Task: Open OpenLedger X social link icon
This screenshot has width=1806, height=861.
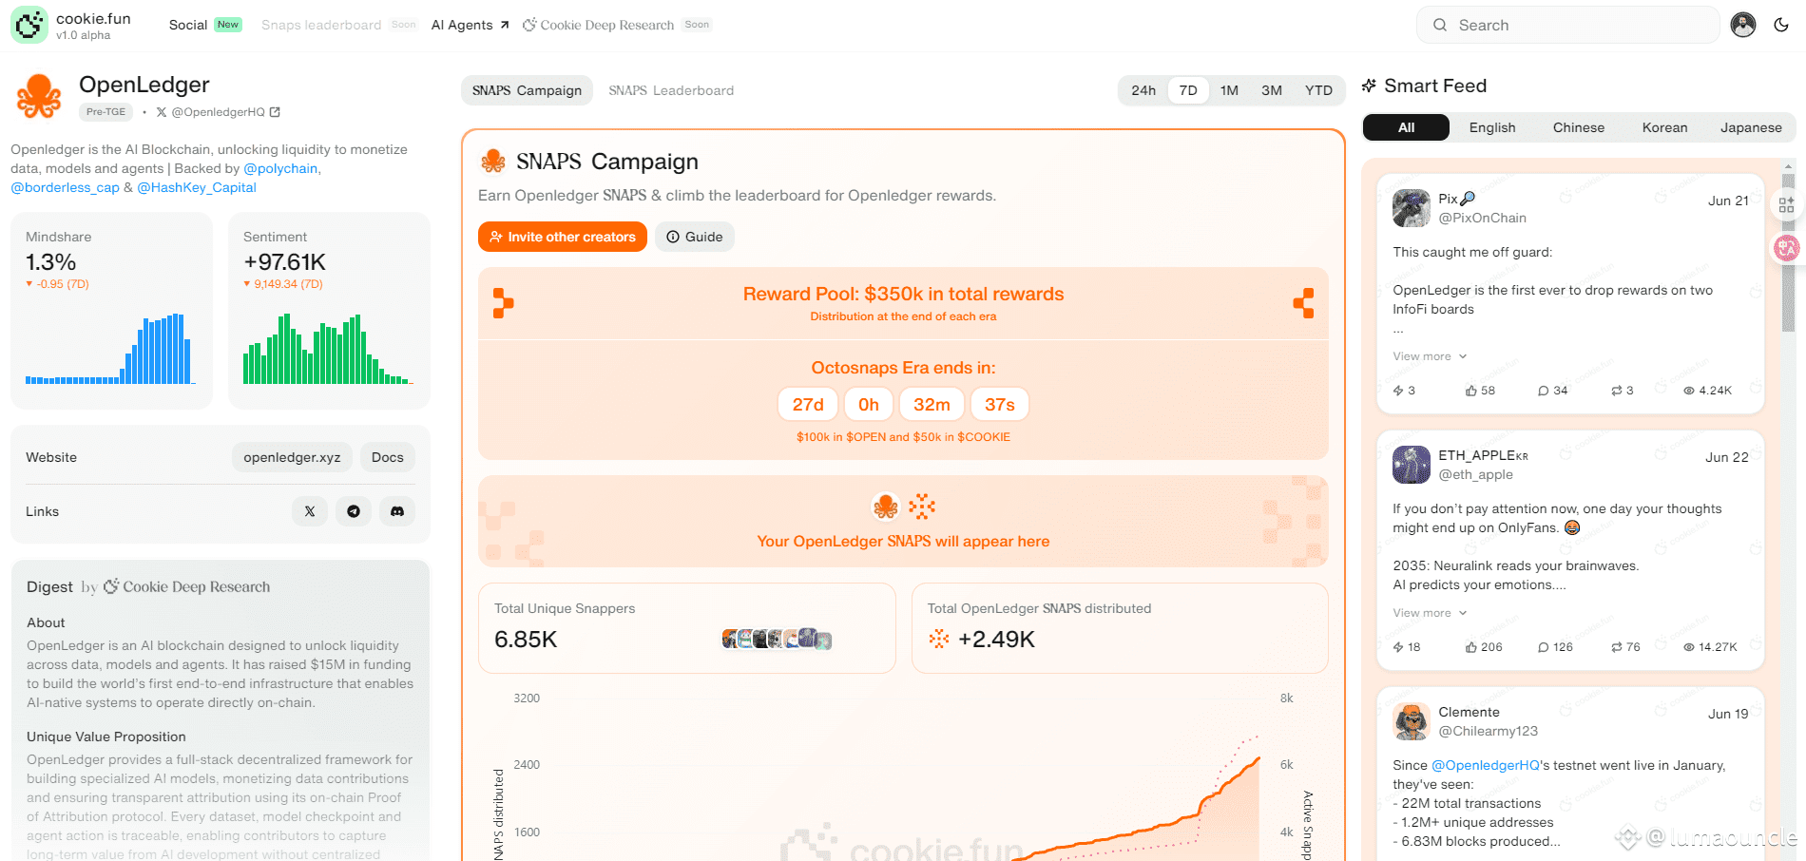Action: [310, 511]
